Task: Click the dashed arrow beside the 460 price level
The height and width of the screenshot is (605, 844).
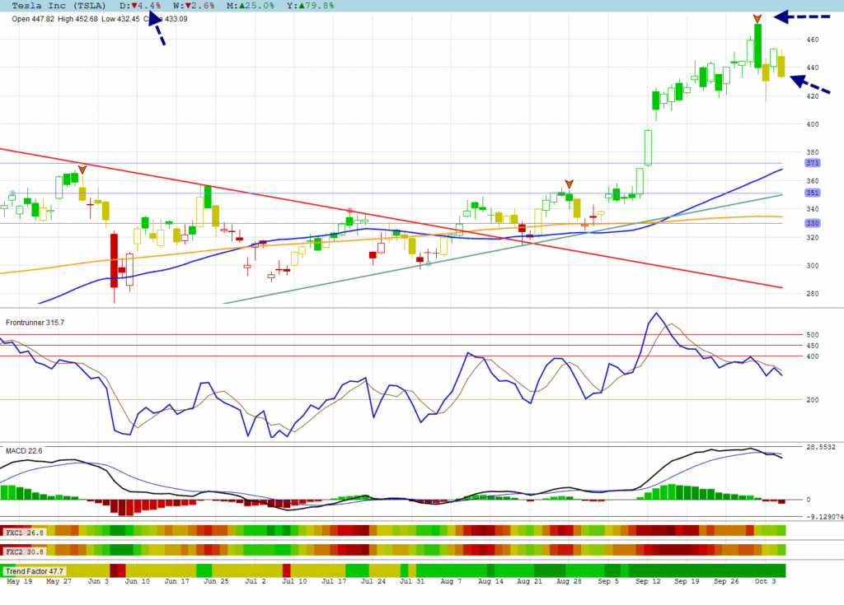Action: tap(802, 16)
